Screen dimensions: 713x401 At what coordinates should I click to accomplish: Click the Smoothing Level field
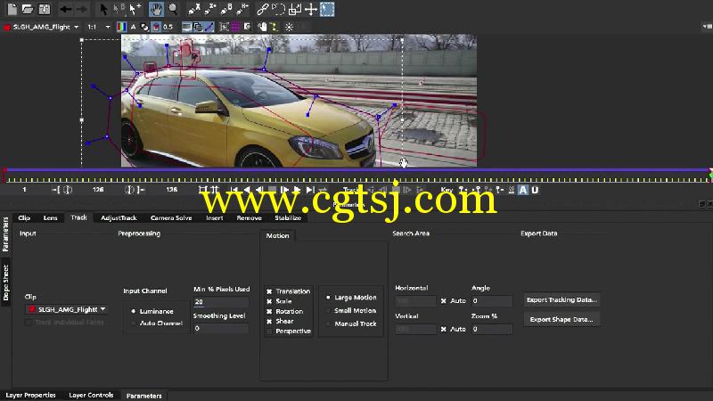click(x=221, y=328)
